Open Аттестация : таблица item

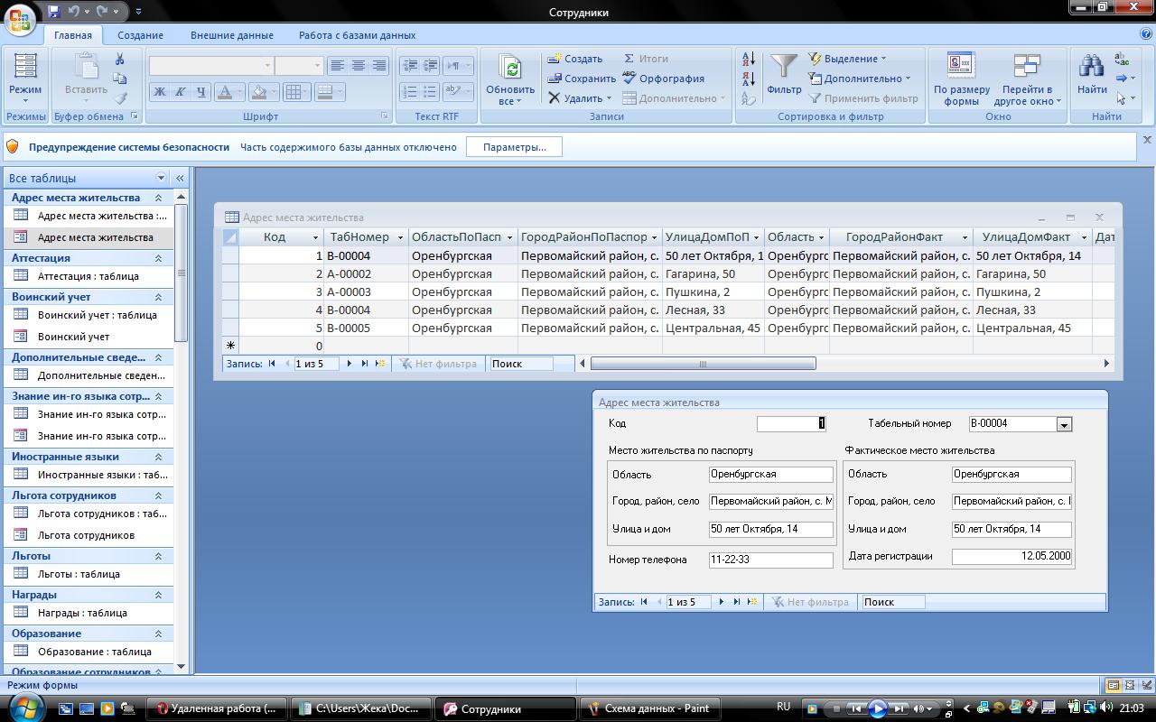(x=89, y=276)
